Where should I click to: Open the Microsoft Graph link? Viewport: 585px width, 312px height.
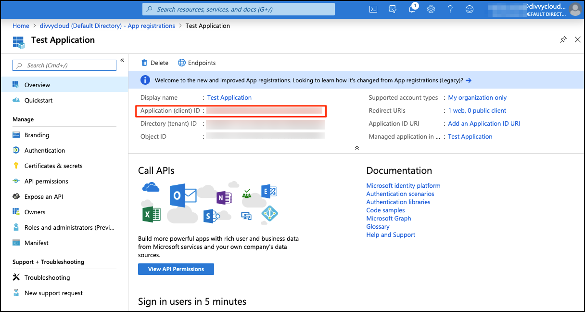[x=389, y=218]
